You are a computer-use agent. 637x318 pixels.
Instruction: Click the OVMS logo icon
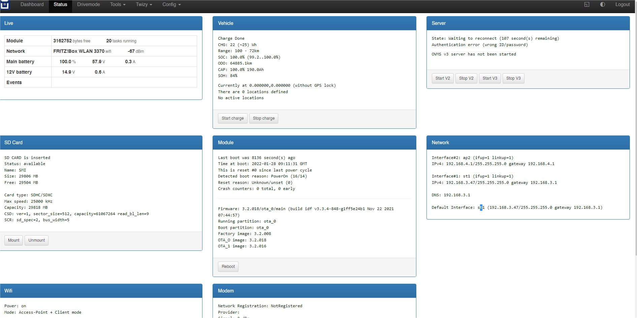point(5,5)
